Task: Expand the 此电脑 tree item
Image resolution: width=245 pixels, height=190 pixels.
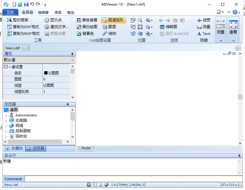Action: click(x=6, y=120)
